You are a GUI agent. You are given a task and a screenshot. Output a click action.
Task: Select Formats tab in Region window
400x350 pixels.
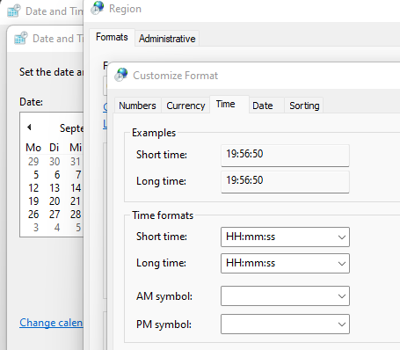coord(112,37)
